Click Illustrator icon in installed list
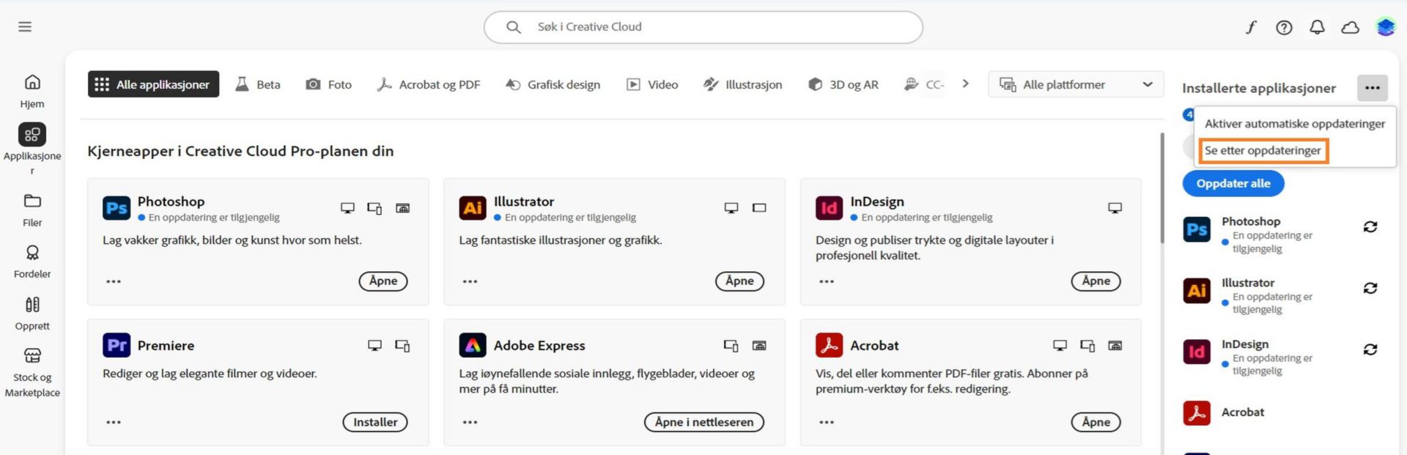 (1197, 291)
